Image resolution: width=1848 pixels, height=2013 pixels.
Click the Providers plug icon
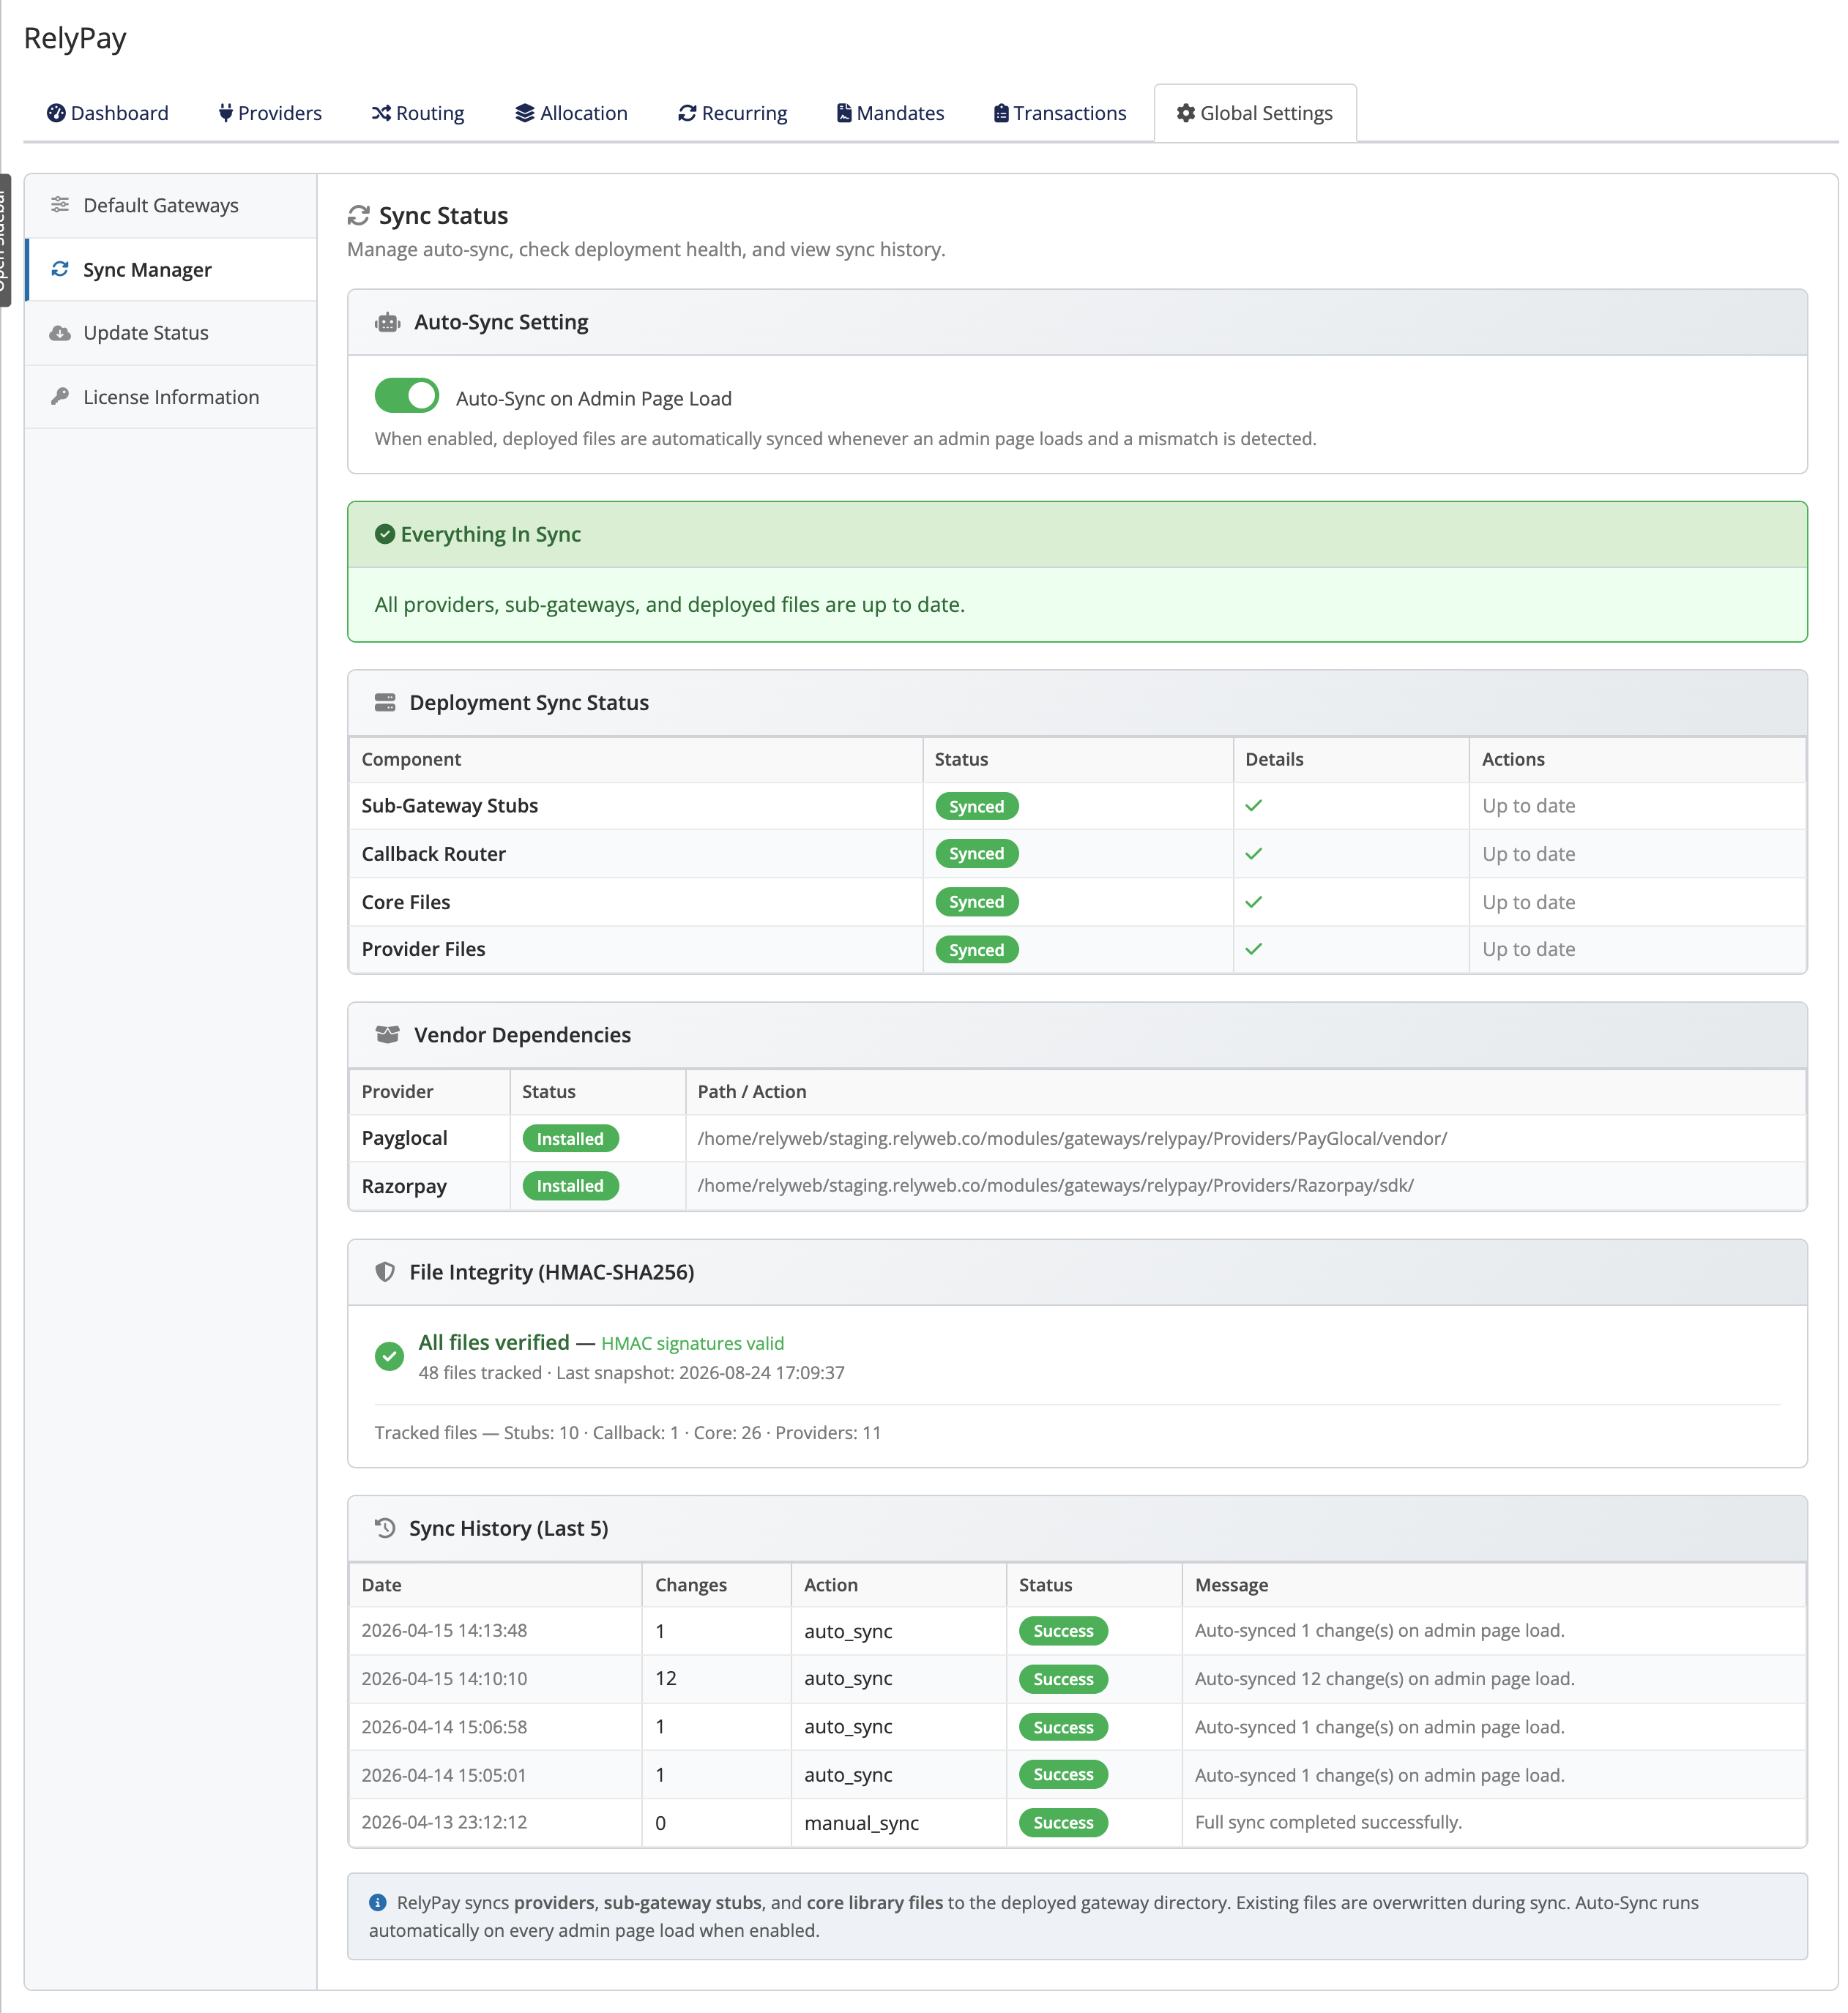(x=226, y=113)
